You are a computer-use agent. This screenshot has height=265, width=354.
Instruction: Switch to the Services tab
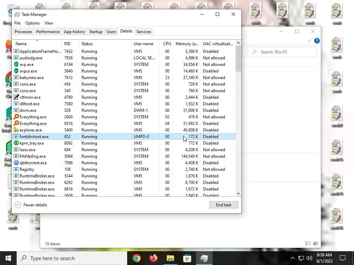click(x=143, y=31)
